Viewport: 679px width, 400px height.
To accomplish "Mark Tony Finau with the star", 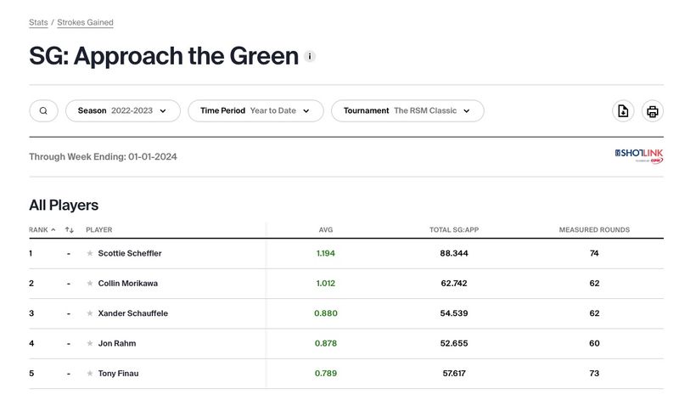I will [x=90, y=374].
